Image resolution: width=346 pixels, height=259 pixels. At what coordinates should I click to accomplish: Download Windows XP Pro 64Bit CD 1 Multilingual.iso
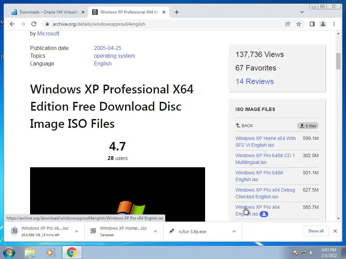(x=265, y=159)
